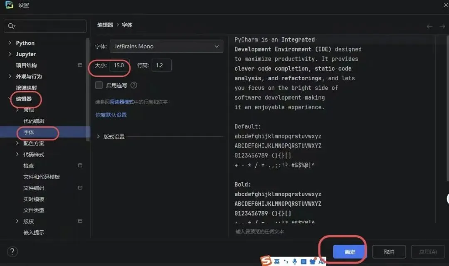Screen dimensions: 449x266
Task: Click the project-level icon beside 项目结构
Action: (80, 65)
